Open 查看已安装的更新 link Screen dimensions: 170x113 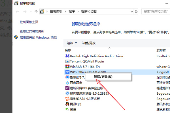pos(32,31)
